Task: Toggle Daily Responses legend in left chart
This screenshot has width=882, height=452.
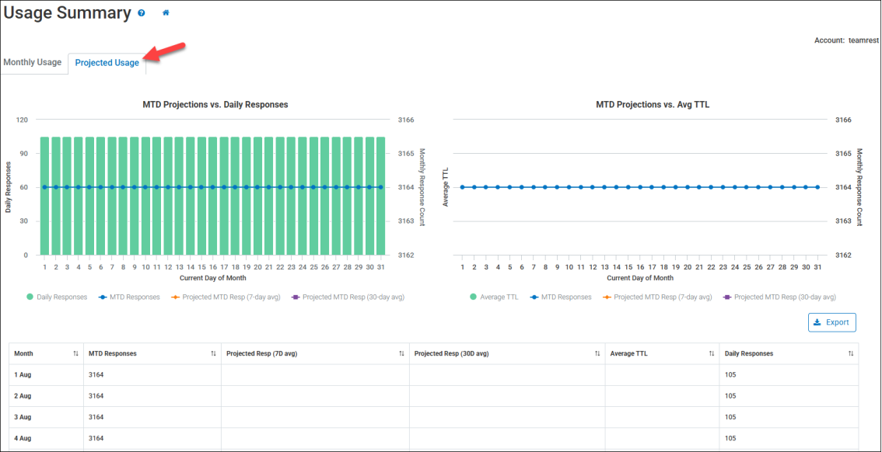Action: tap(58, 297)
